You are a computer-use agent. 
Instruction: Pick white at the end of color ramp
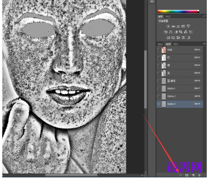click(x=198, y=11)
